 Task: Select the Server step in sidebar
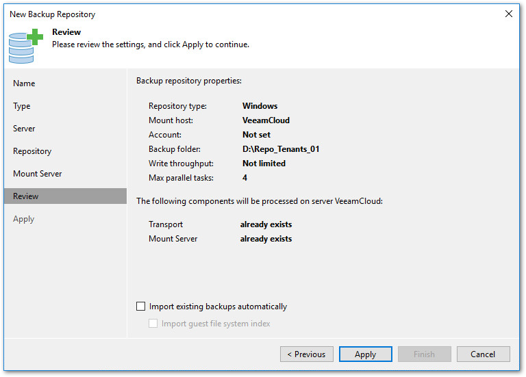pos(24,129)
